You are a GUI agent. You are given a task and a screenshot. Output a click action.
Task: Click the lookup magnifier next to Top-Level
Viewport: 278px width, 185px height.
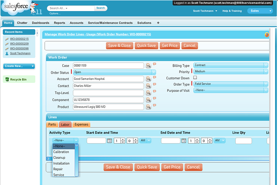tap(148, 92)
